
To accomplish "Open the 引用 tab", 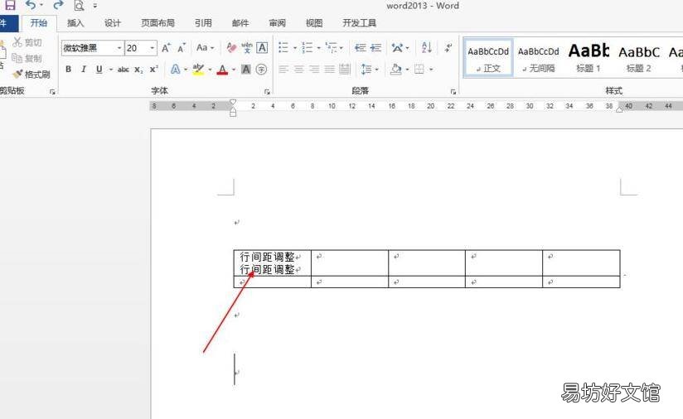I will point(203,23).
